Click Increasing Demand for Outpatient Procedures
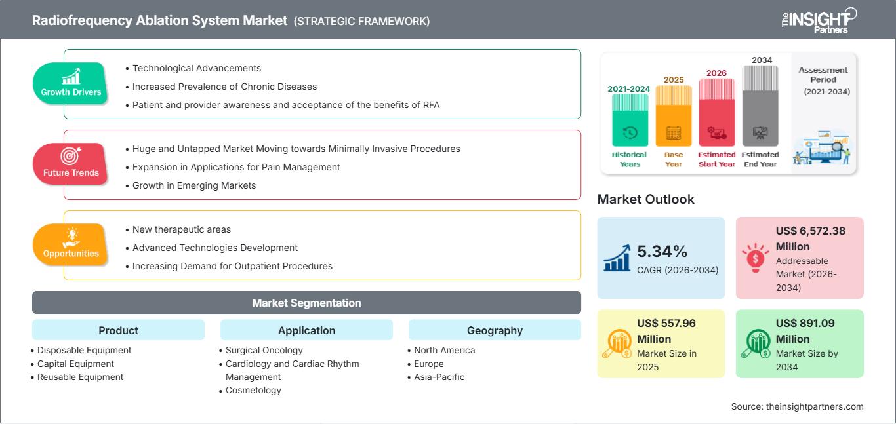This screenshot has height=424, width=896. [x=232, y=266]
